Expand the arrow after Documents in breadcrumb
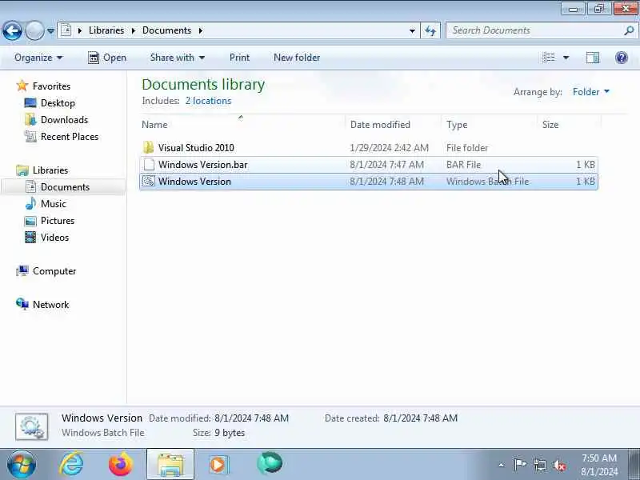 pos(201,30)
